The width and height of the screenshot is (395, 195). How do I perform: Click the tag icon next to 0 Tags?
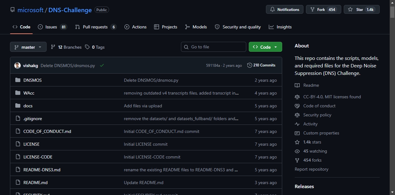87,47
